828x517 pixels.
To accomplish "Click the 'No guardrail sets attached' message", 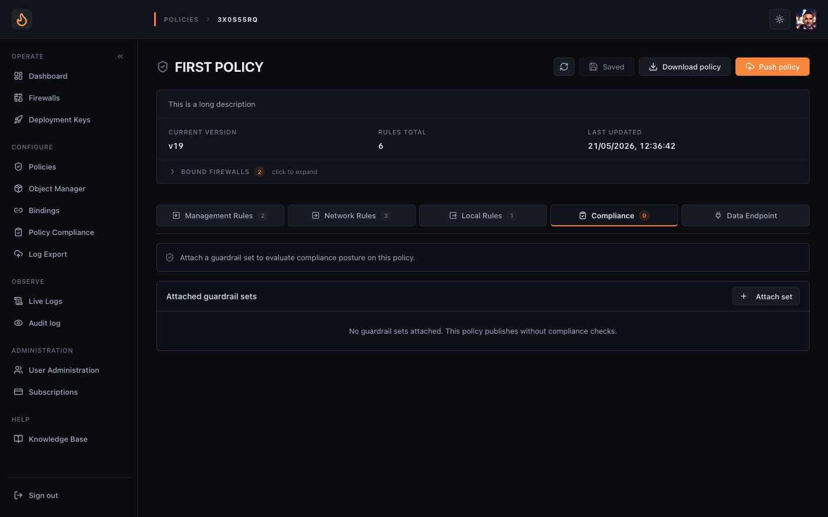I will coord(482,331).
